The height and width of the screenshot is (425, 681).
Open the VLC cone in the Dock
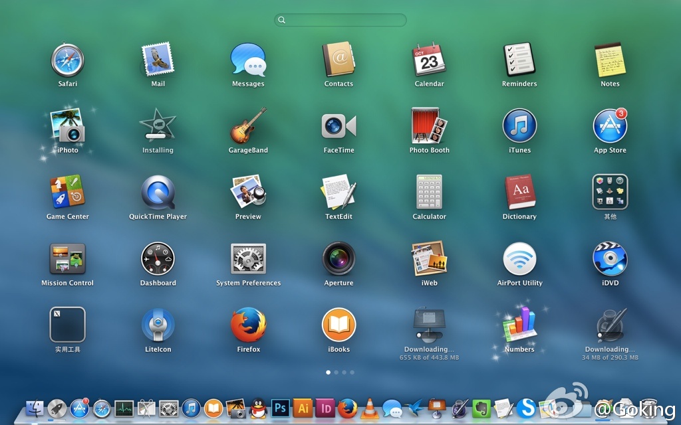pos(370,408)
